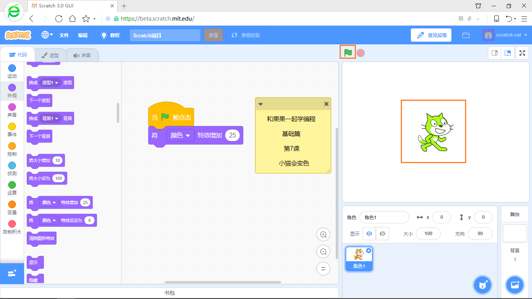The width and height of the screenshot is (532, 299).
Task: Open 背景1 dropdown in palette block
Action: click(51, 118)
